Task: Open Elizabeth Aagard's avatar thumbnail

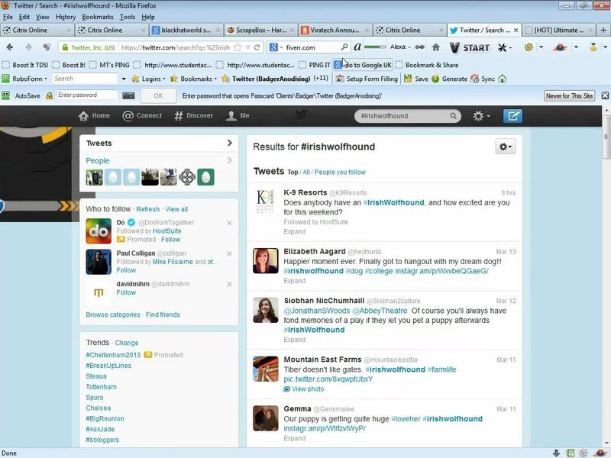Action: click(x=265, y=260)
